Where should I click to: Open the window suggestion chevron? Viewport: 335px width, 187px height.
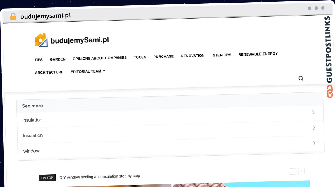coord(314,143)
